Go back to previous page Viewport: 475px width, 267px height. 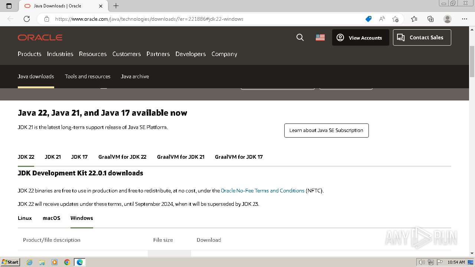pos(10,19)
